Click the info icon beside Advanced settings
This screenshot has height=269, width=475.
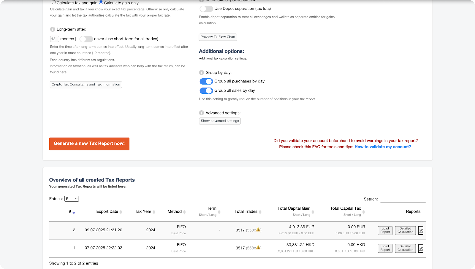(202, 113)
